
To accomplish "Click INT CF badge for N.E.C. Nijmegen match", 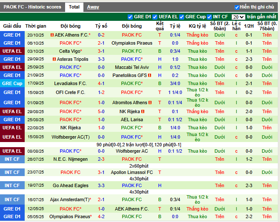I will click(12, 159).
